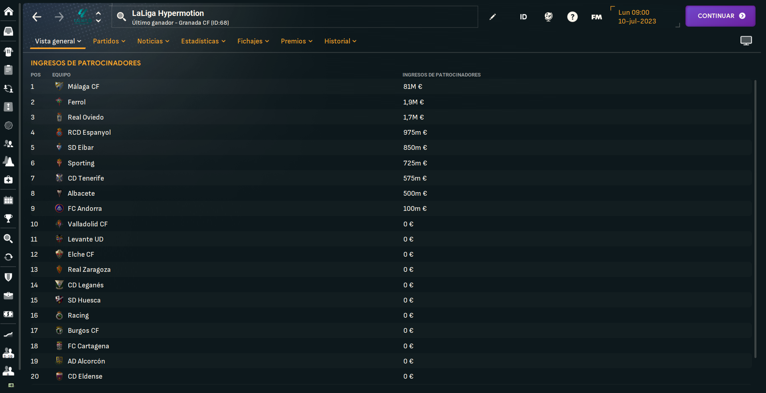766x393 pixels.
Task: Click the LaLiga league logo
Action: tap(82, 17)
